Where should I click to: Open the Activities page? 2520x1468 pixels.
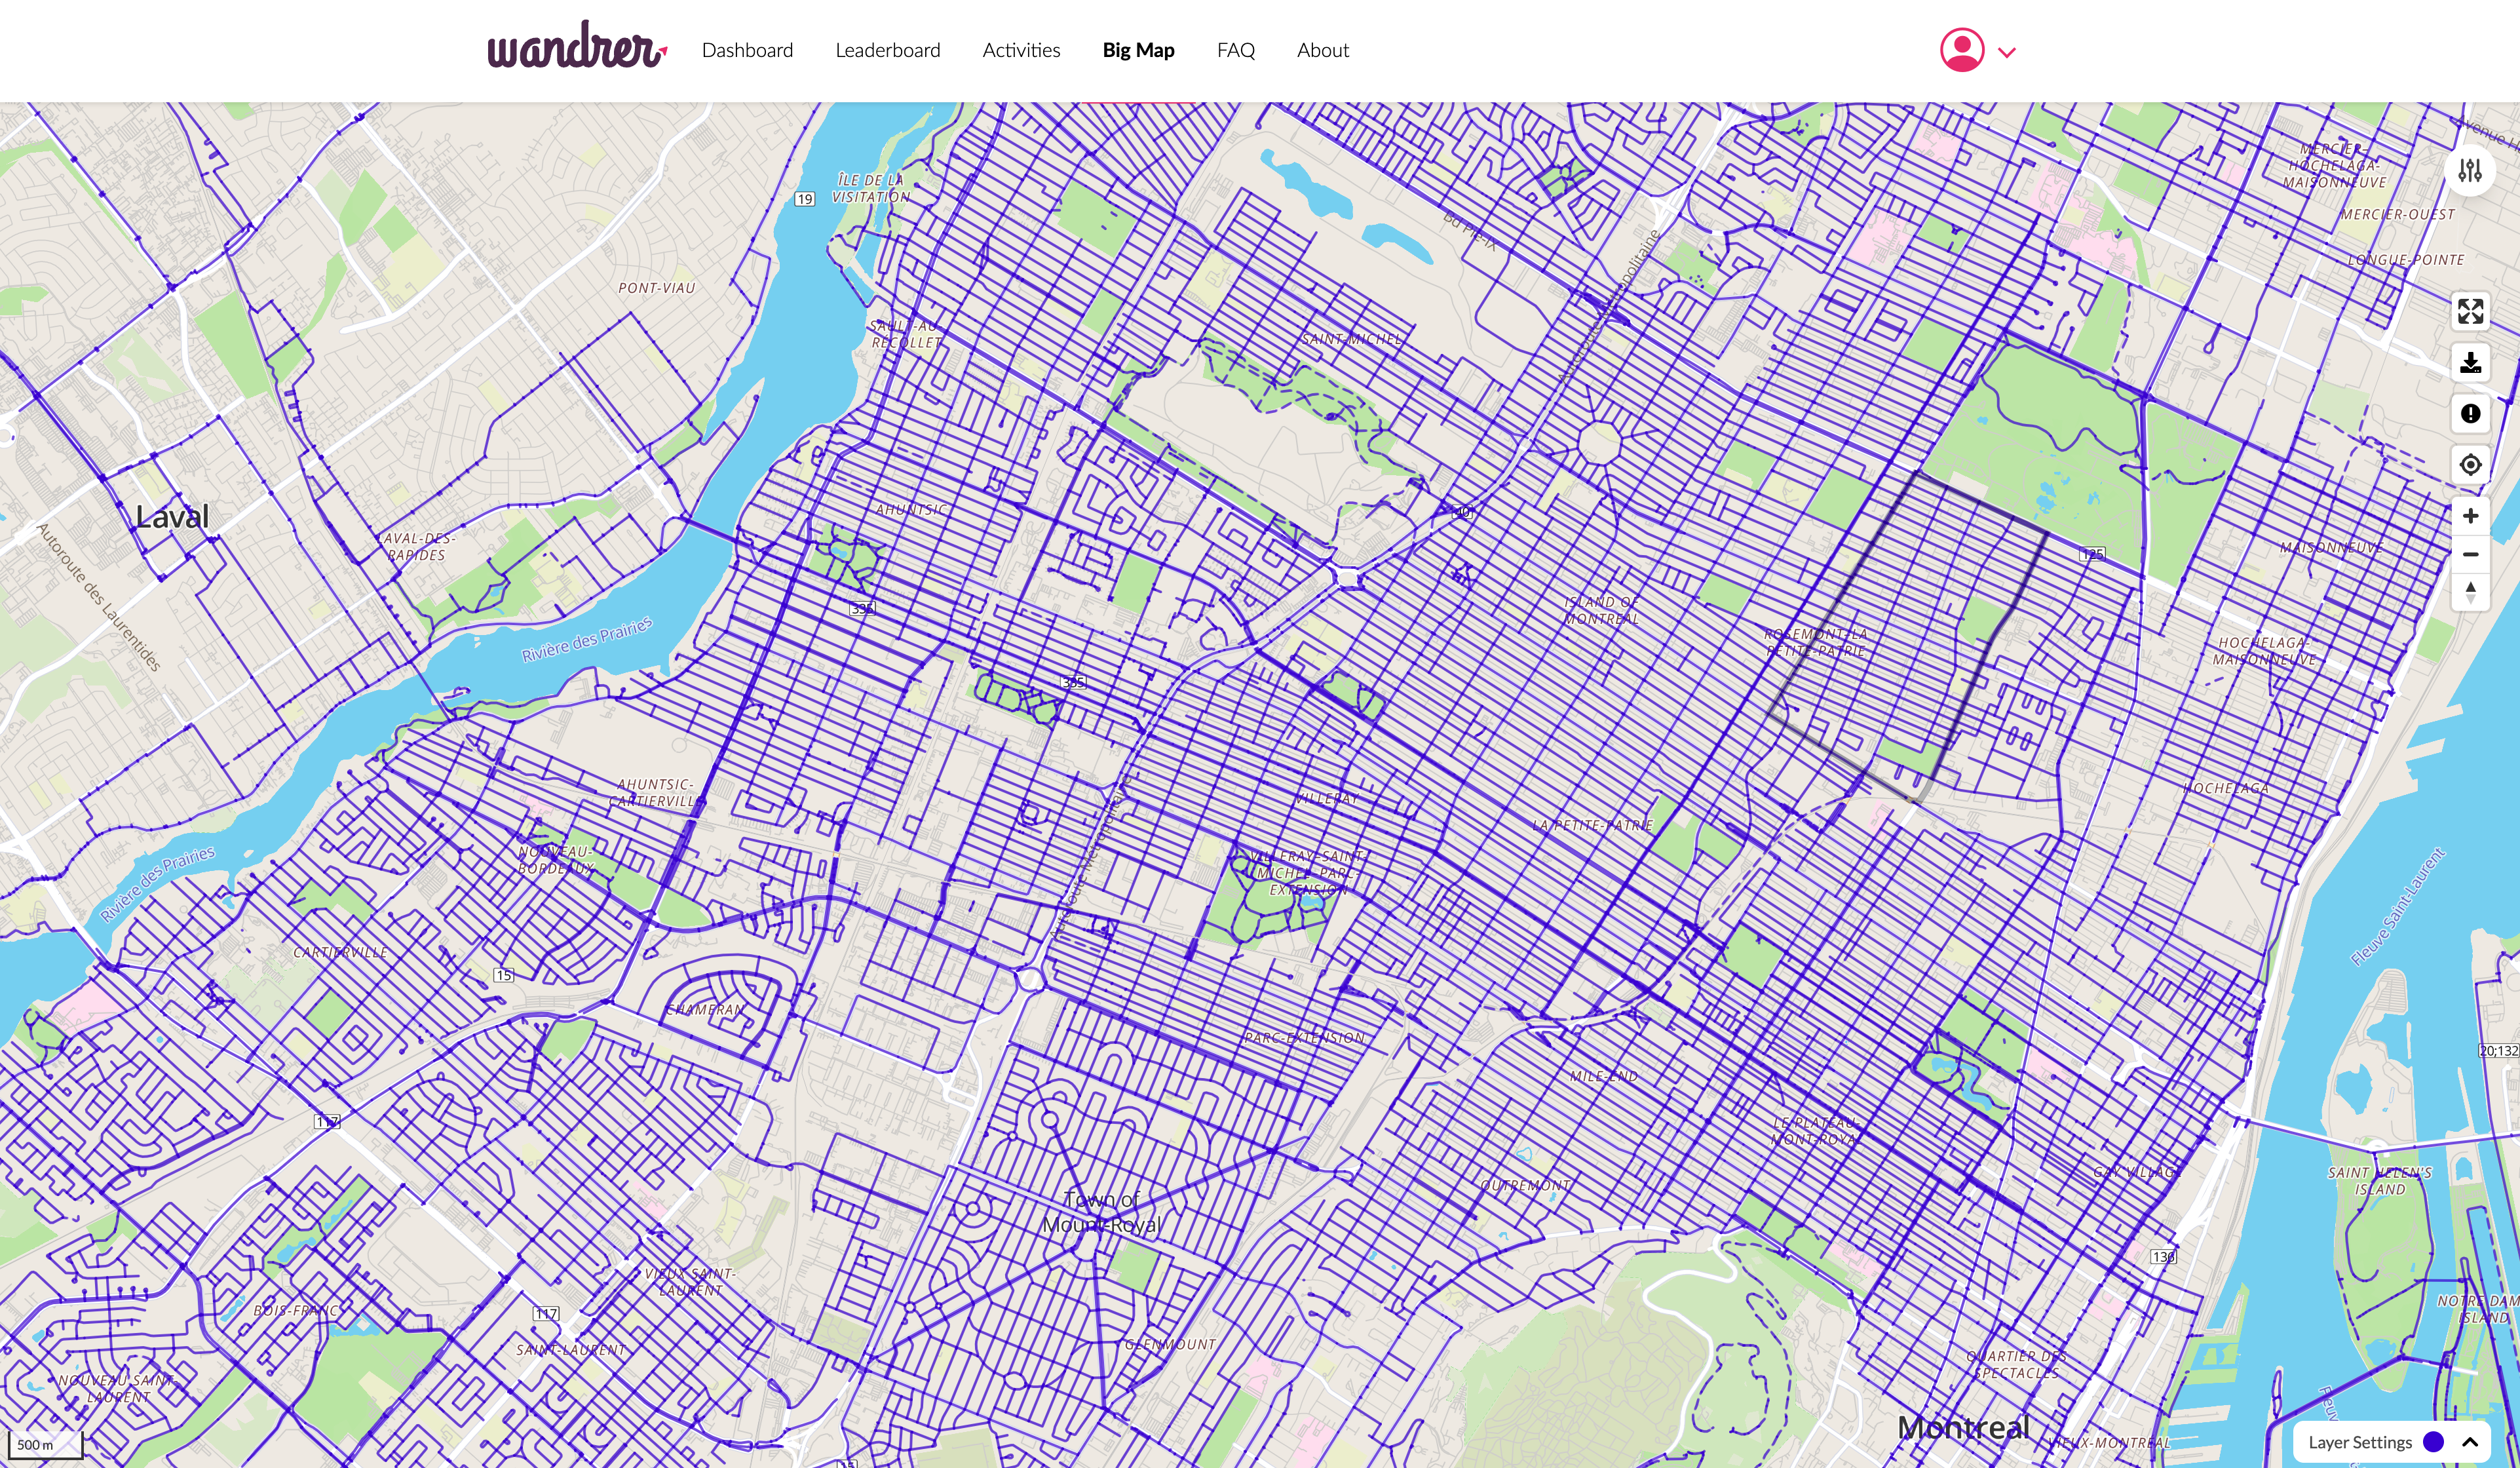(x=1021, y=50)
